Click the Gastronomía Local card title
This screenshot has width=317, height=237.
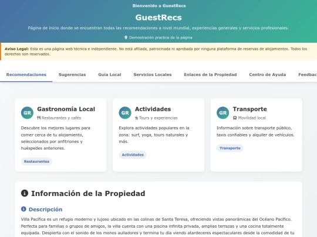point(66,109)
